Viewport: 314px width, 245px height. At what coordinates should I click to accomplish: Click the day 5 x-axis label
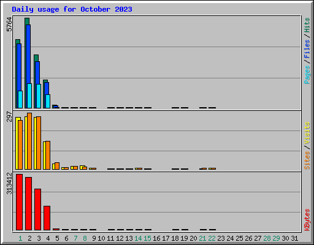[57, 238]
